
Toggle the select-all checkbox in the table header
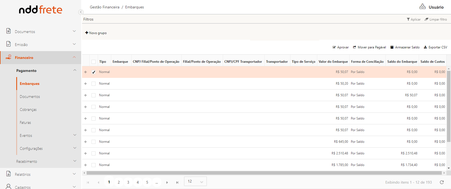point(94,62)
